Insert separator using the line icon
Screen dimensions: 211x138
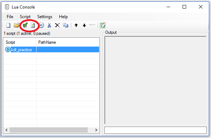(x=92, y=25)
